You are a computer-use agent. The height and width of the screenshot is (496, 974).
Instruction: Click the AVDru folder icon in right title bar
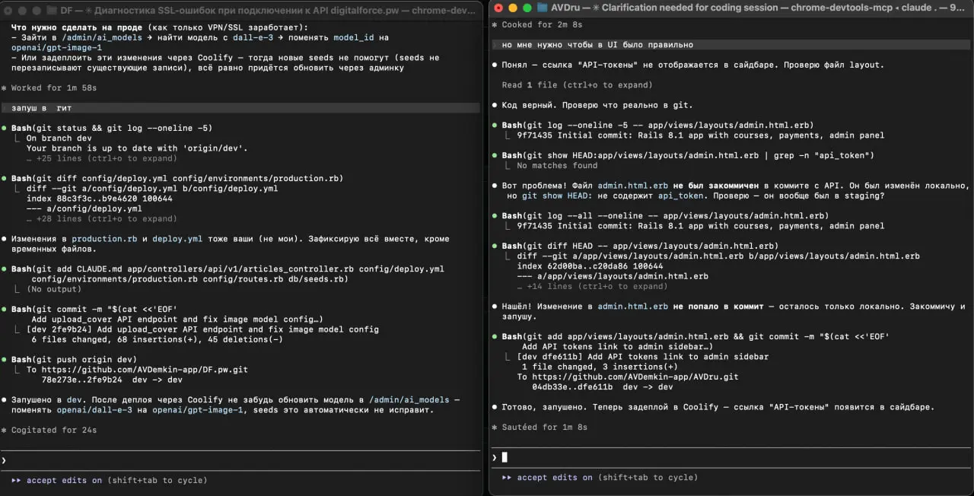543,7
